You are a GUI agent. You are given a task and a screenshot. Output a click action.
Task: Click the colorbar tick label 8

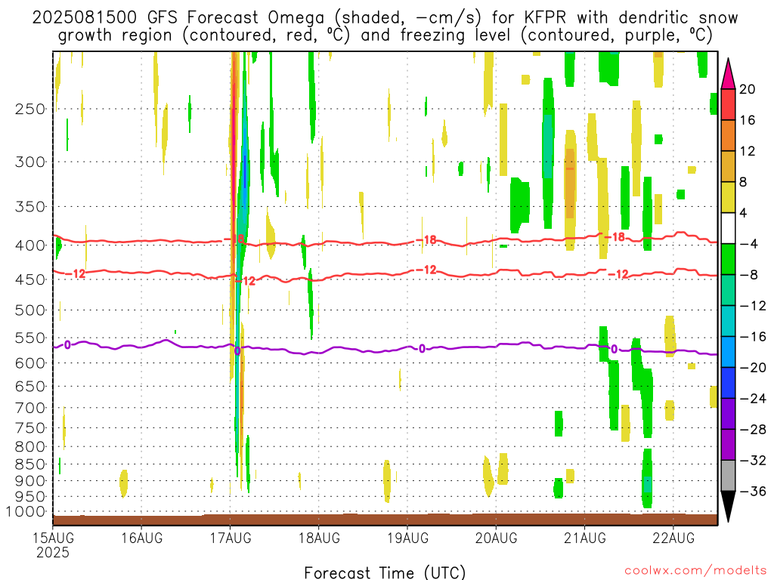pyautogui.click(x=744, y=182)
